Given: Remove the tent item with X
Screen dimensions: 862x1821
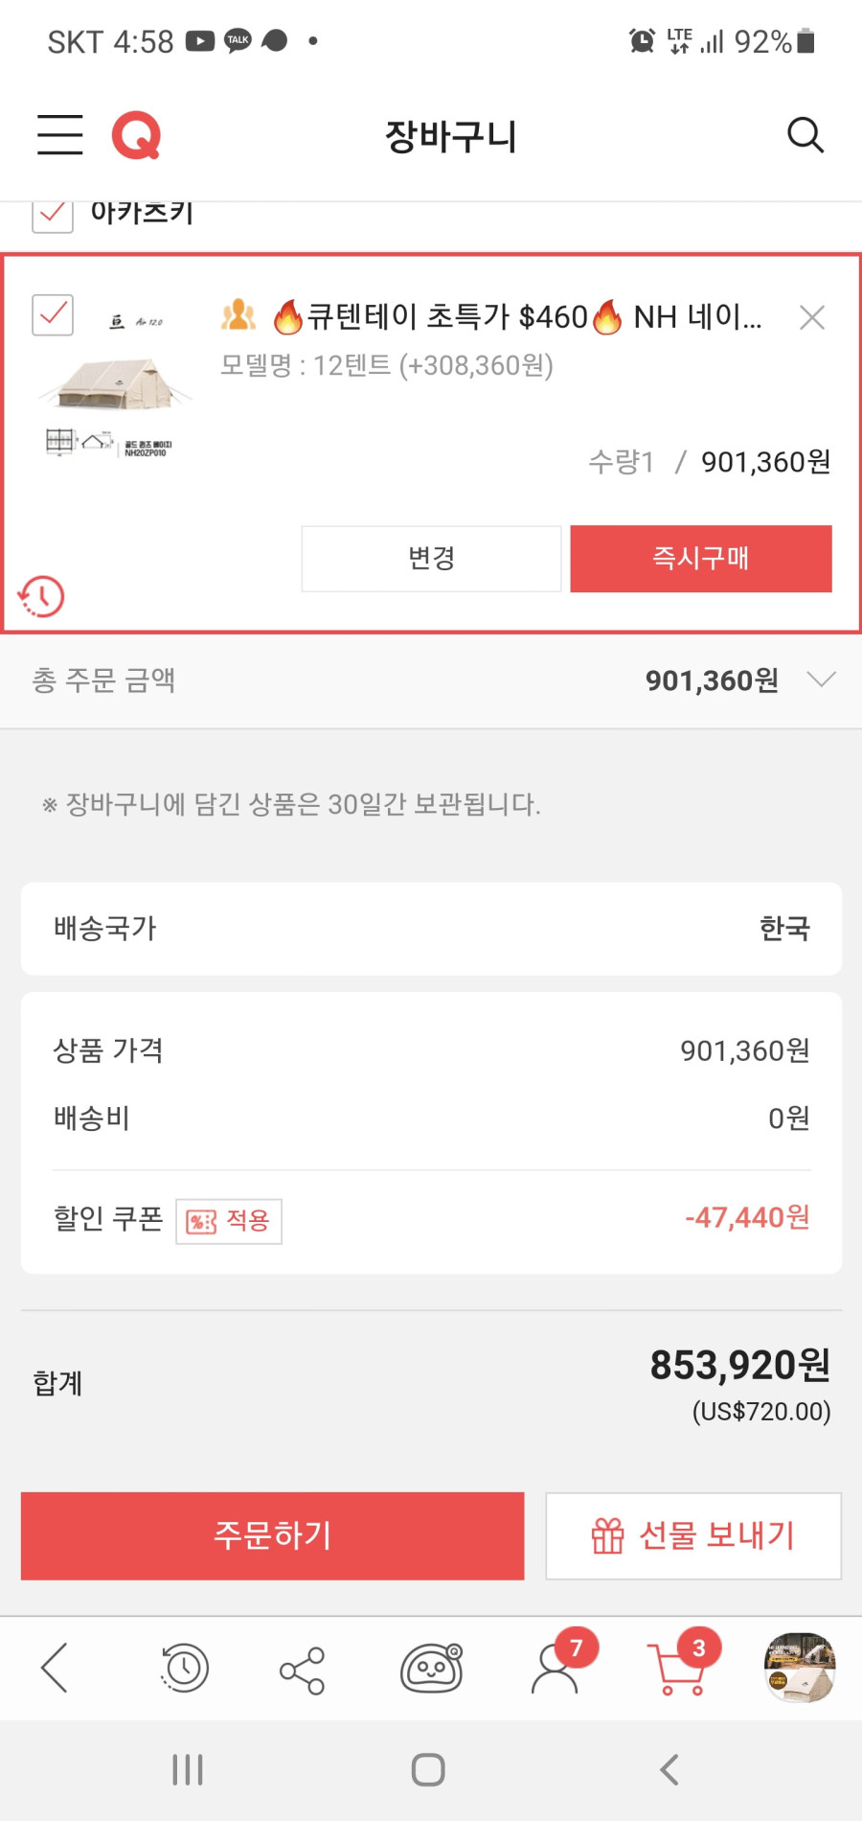Looking at the screenshot, I should [x=812, y=317].
